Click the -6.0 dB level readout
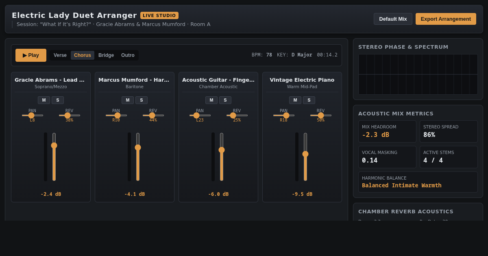 (218, 194)
